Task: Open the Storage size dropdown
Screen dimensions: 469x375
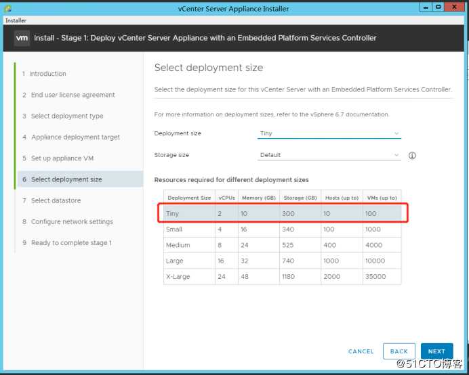Action: tap(329, 155)
